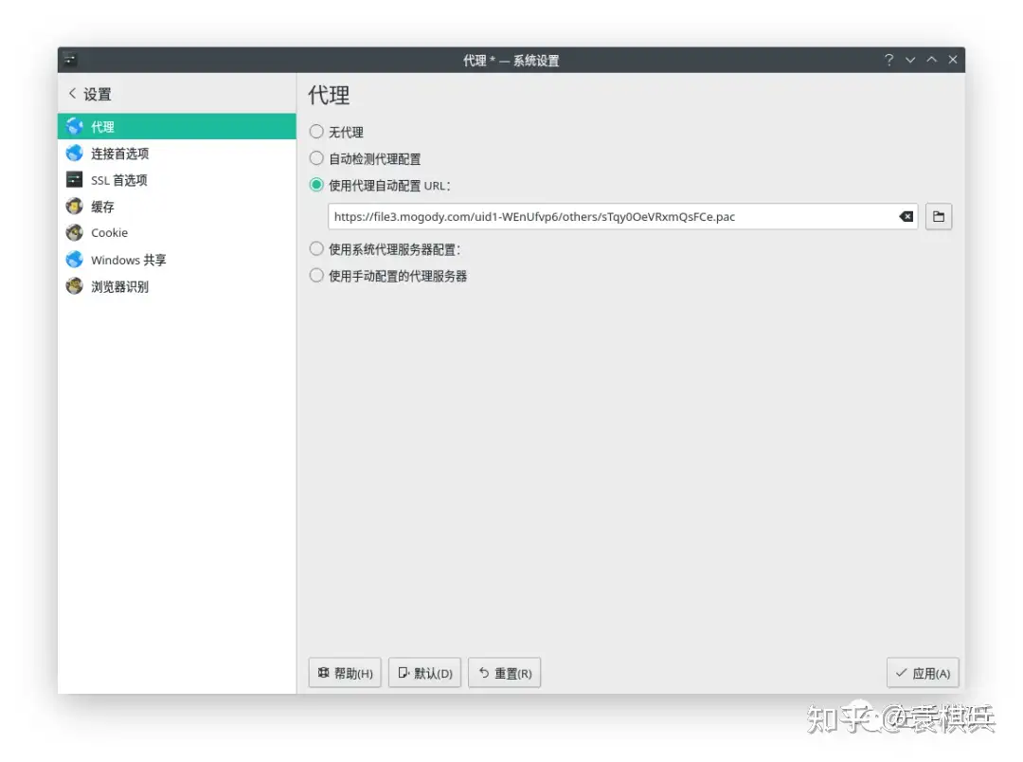
Task: Click the 连接首选项 globe icon
Action: click(75, 153)
